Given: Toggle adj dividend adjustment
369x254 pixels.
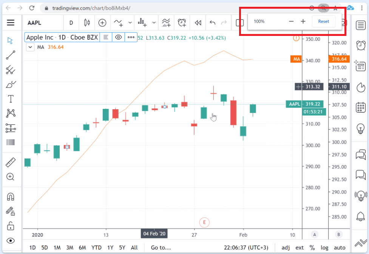Looking at the screenshot, I should pyautogui.click(x=286, y=248).
